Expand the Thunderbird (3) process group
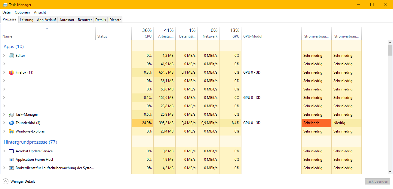Image resolution: width=393 pixels, height=189 pixels. (4, 123)
